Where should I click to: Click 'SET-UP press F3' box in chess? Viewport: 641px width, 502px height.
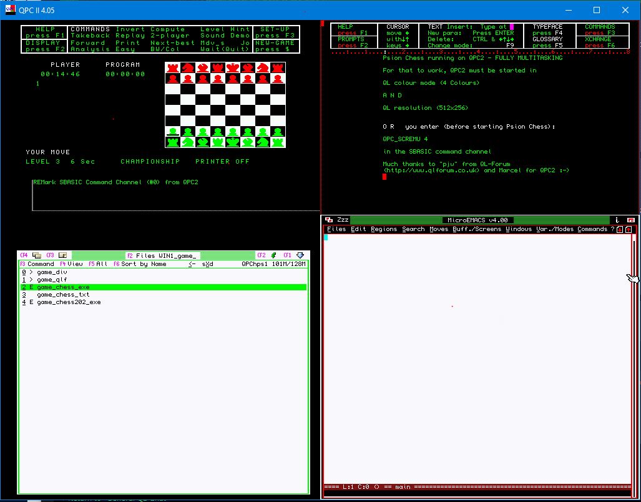click(x=276, y=32)
